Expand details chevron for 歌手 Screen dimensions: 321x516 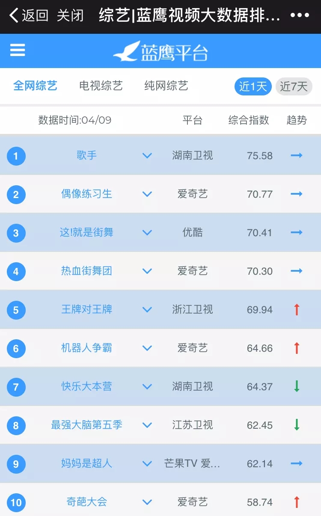147,156
